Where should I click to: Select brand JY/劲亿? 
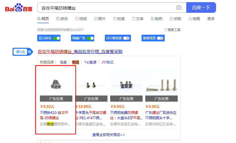coord(107,62)
